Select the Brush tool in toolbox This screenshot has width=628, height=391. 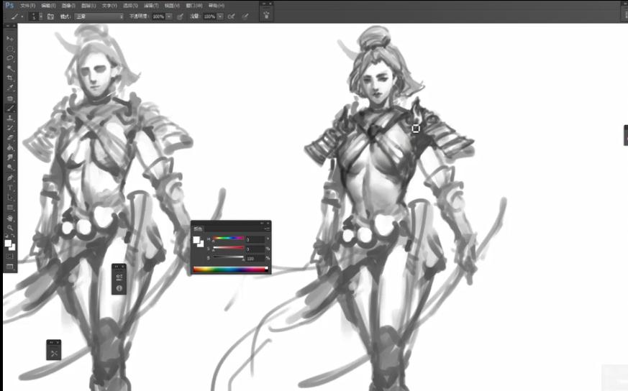tap(10, 108)
